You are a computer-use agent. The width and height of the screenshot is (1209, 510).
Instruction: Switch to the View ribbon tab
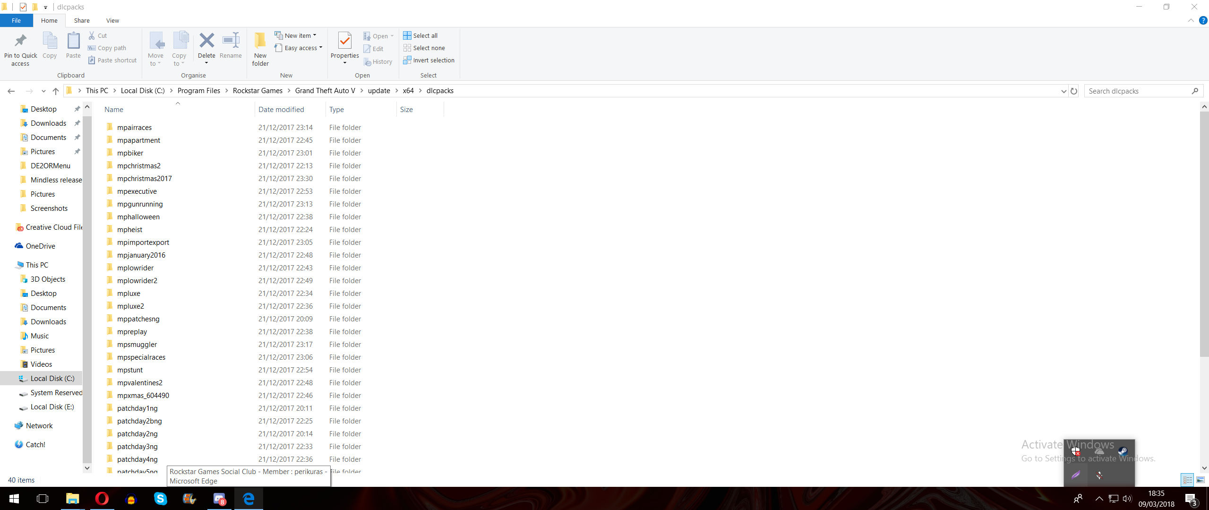coord(112,20)
